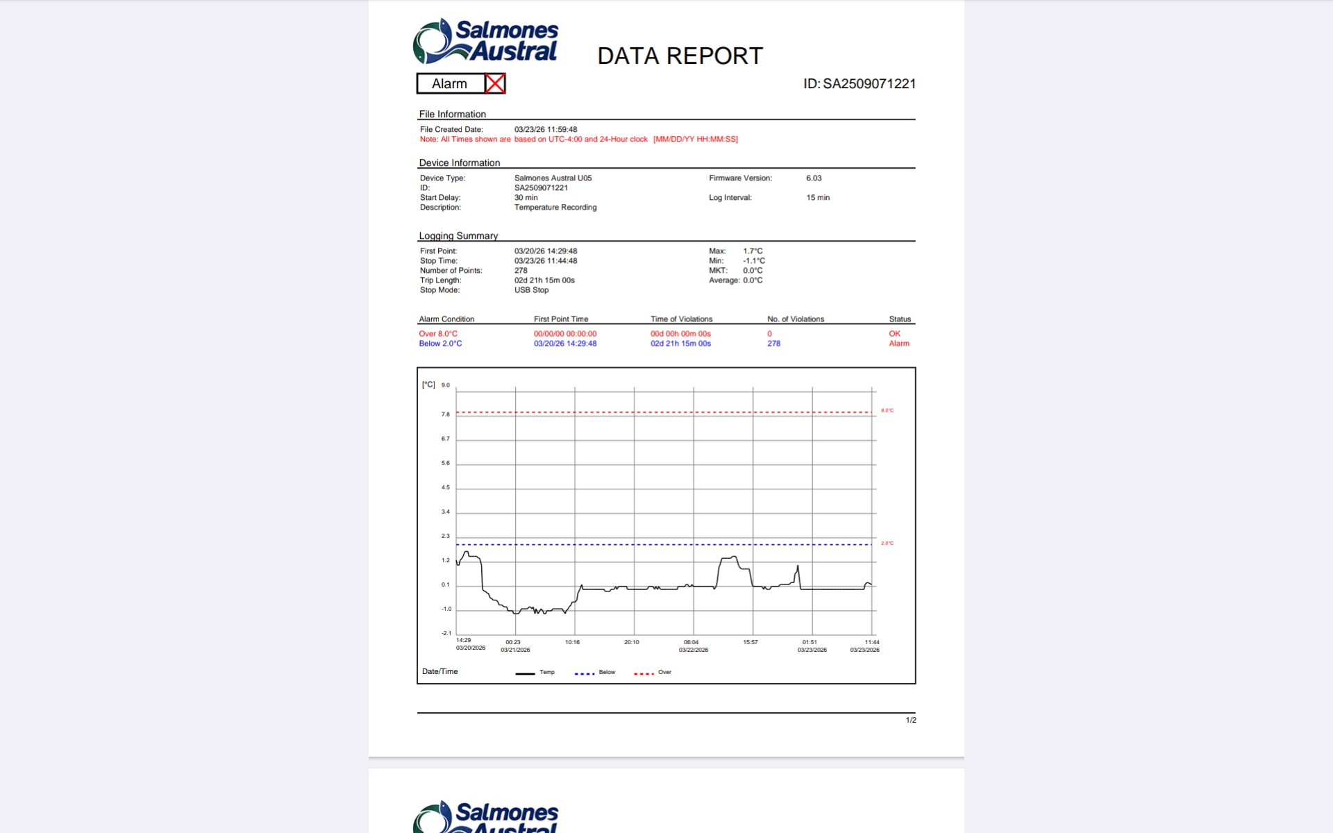Click the File Information section heading
The height and width of the screenshot is (833, 1333).
(x=452, y=115)
